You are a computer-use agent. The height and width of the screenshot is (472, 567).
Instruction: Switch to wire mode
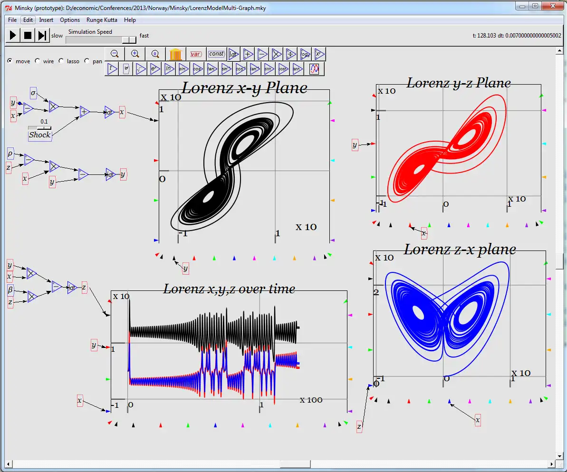(37, 61)
